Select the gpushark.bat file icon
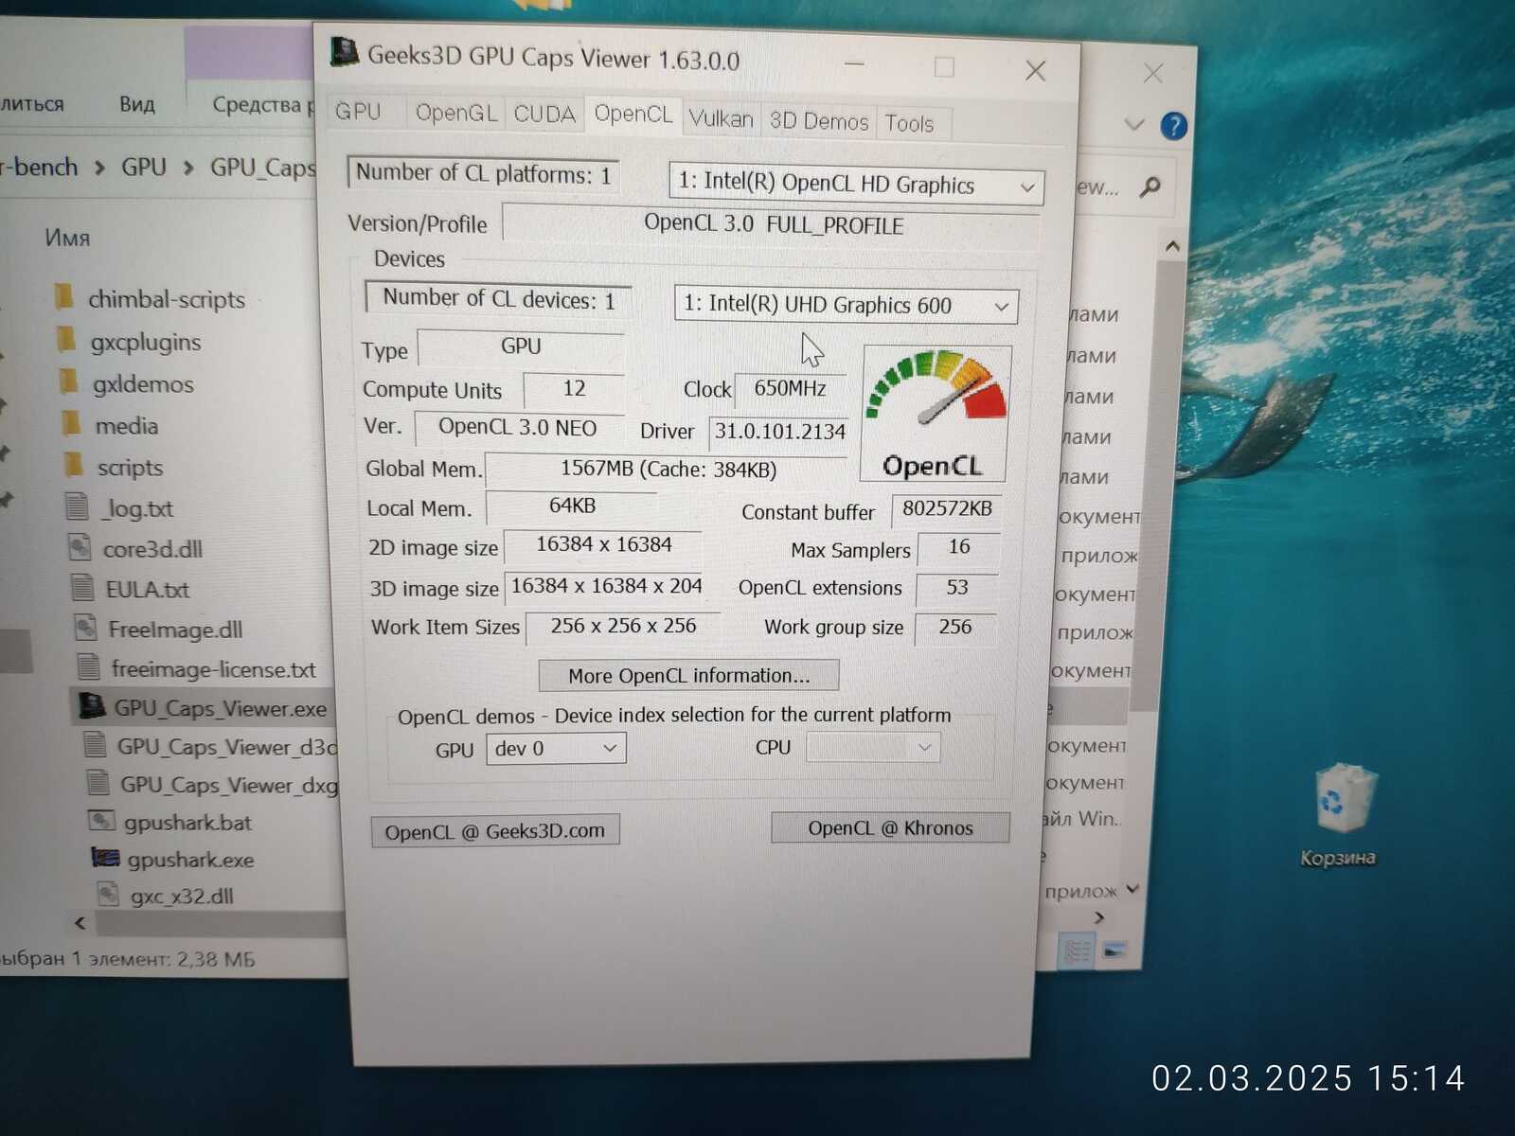Image resolution: width=1515 pixels, height=1136 pixels. pos(100,821)
